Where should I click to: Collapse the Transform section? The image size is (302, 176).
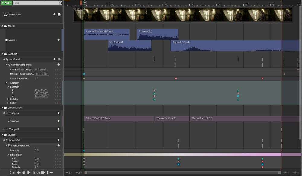[x=6, y=83]
